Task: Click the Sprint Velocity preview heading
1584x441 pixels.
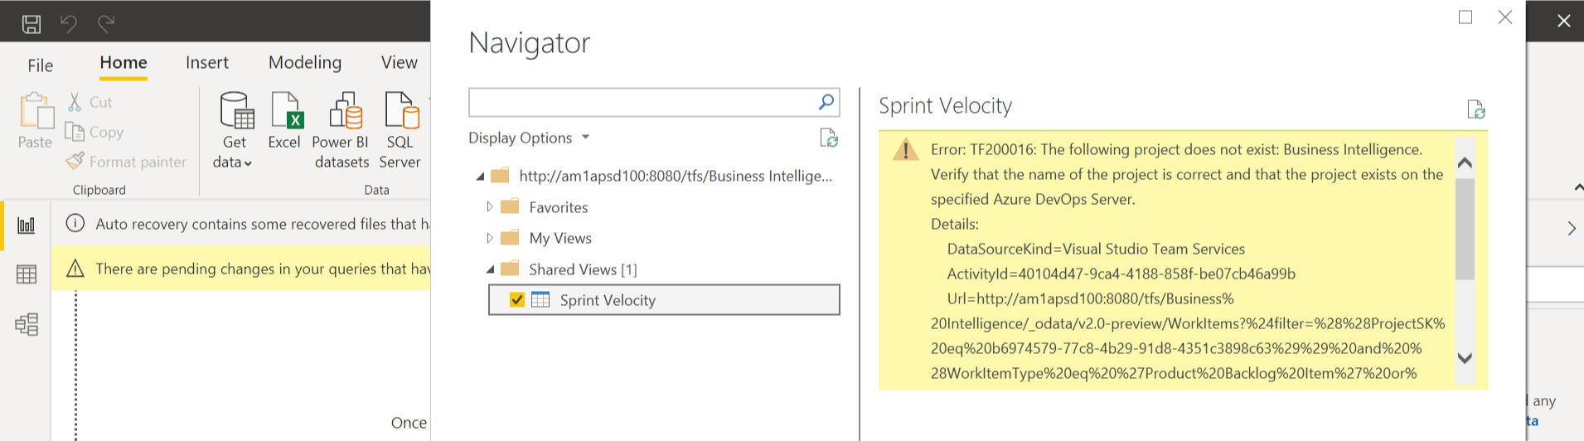Action: pyautogui.click(x=945, y=106)
